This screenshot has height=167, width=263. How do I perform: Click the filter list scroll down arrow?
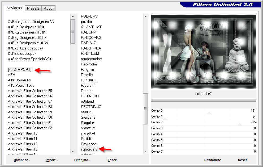[x=145, y=152]
